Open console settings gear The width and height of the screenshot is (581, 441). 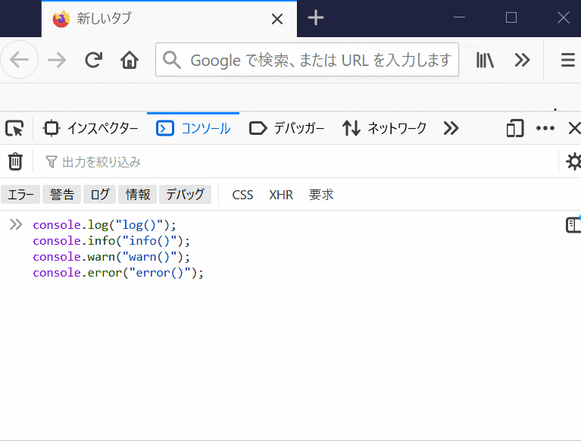click(x=573, y=161)
